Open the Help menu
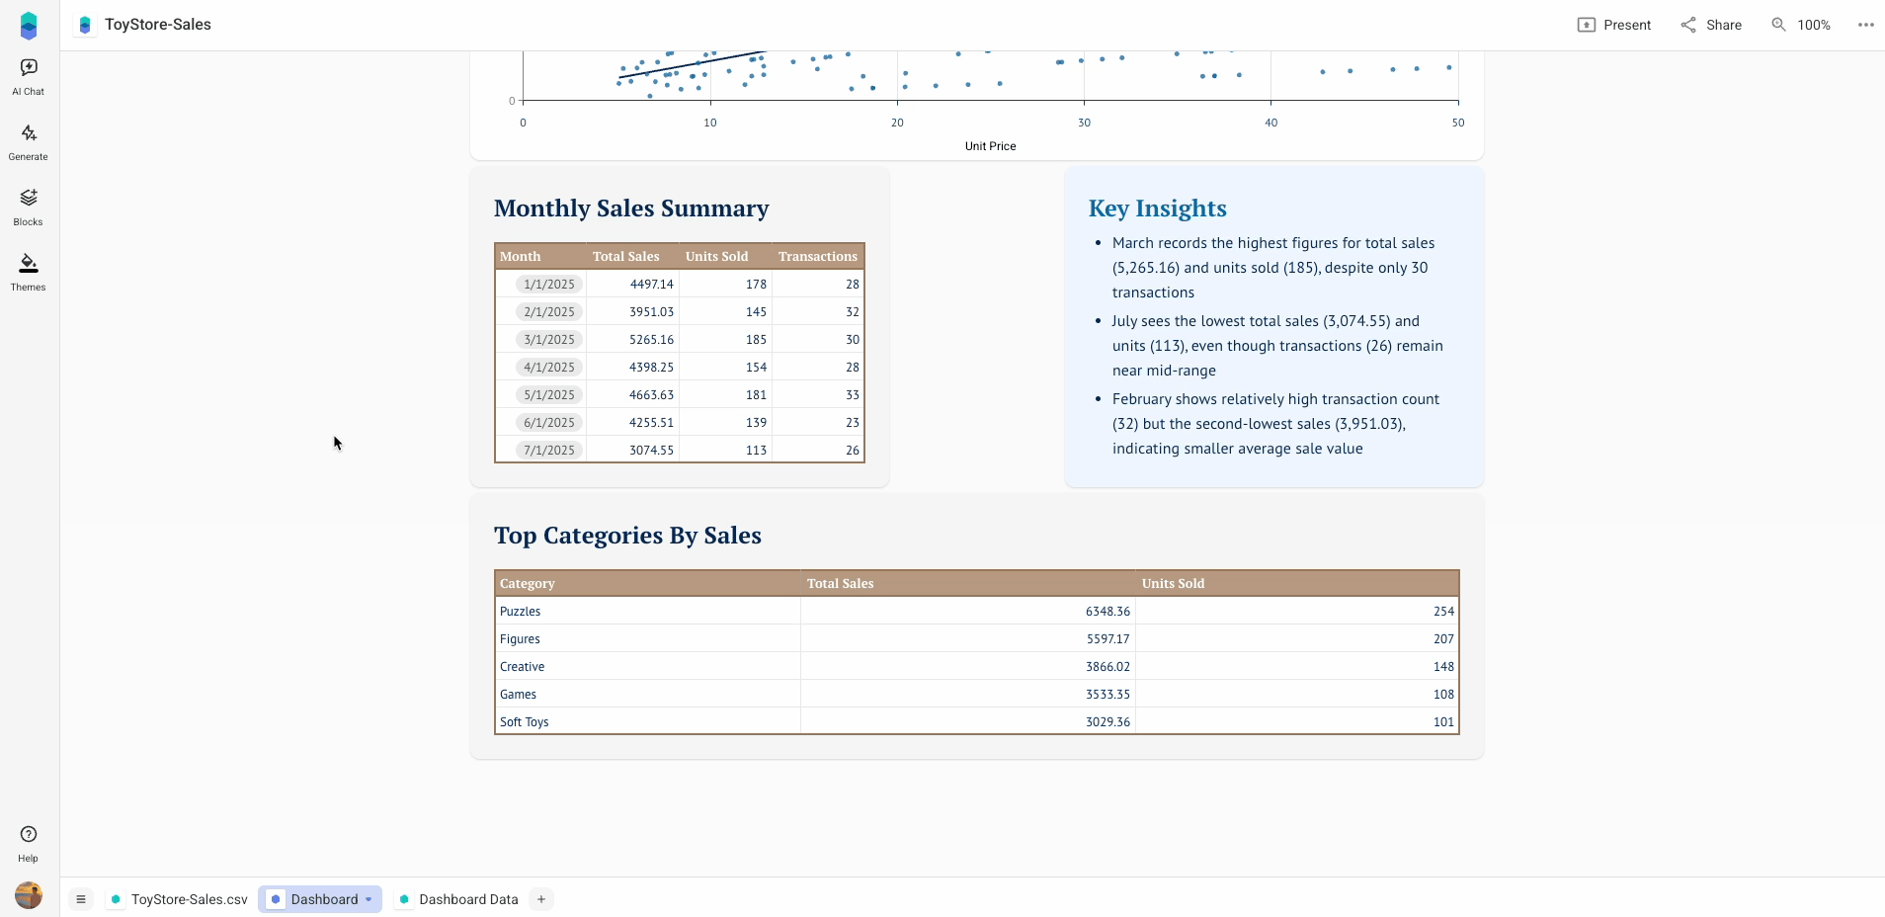1885x917 pixels. coord(29,844)
